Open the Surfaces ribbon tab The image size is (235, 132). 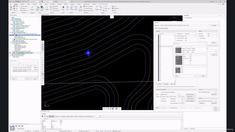(35, 4)
